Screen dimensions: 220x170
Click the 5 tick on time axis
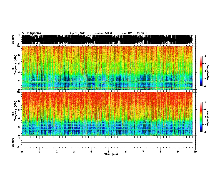109,152
